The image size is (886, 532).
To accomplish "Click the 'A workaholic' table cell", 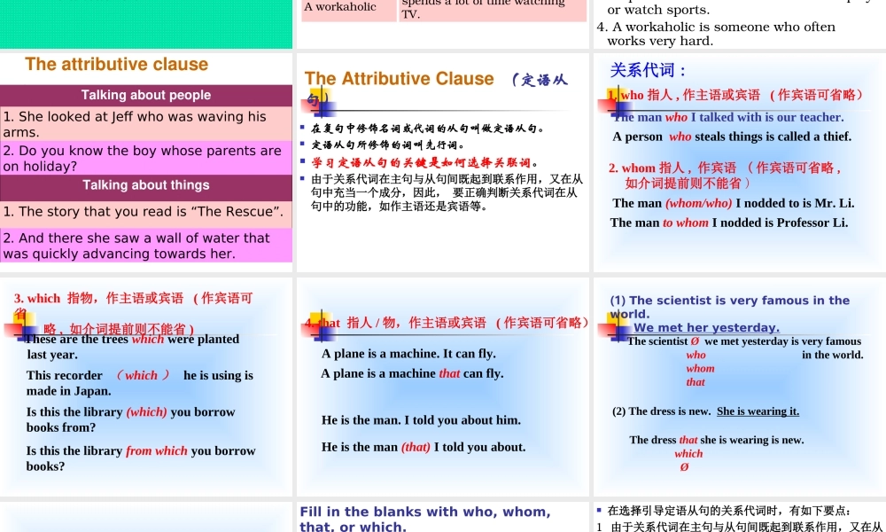I will [348, 10].
